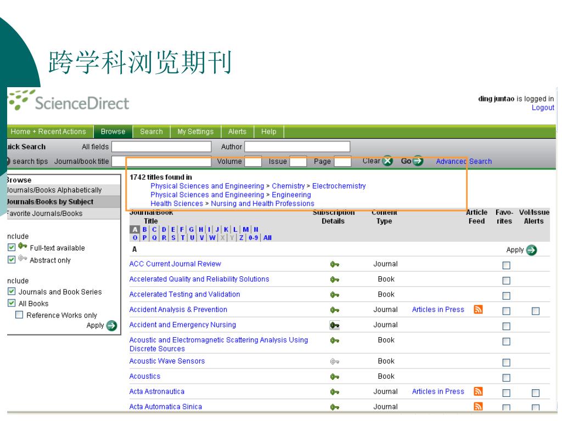Open Electrochemistry subject link
562x421 pixels.
339,186
